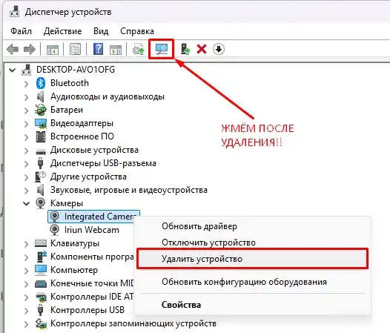390x333 pixels.
Task: Click the Дисковые устройства drive icon
Action: coord(41,151)
